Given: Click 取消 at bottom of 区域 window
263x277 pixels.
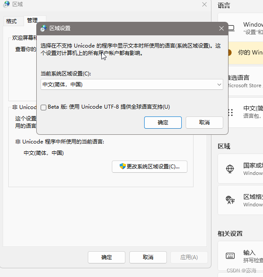Looking at the screenshot, I should 148,257.
